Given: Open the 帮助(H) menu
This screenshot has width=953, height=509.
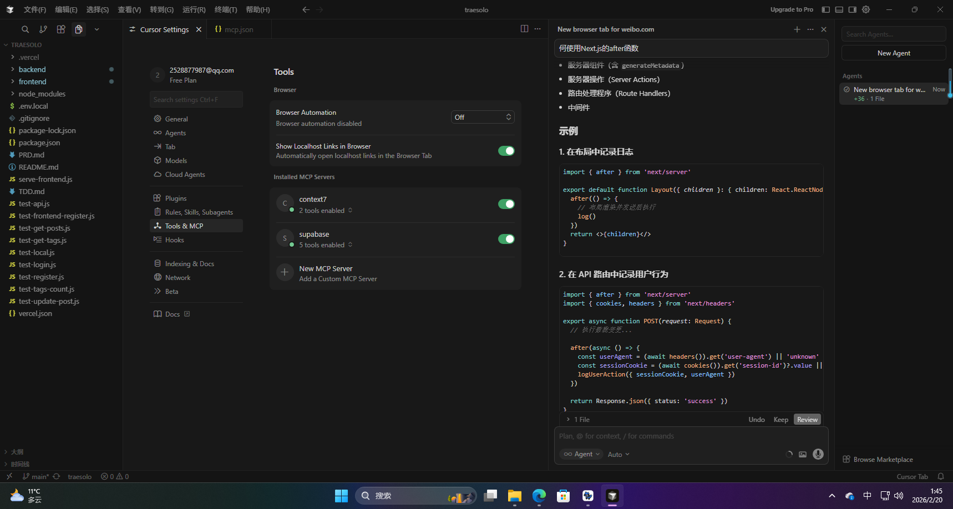Looking at the screenshot, I should click(x=258, y=9).
